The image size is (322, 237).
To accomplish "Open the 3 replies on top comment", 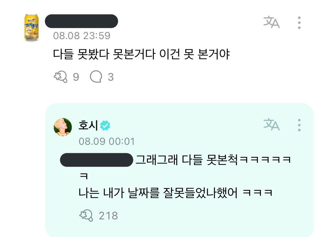I will tap(96, 77).
